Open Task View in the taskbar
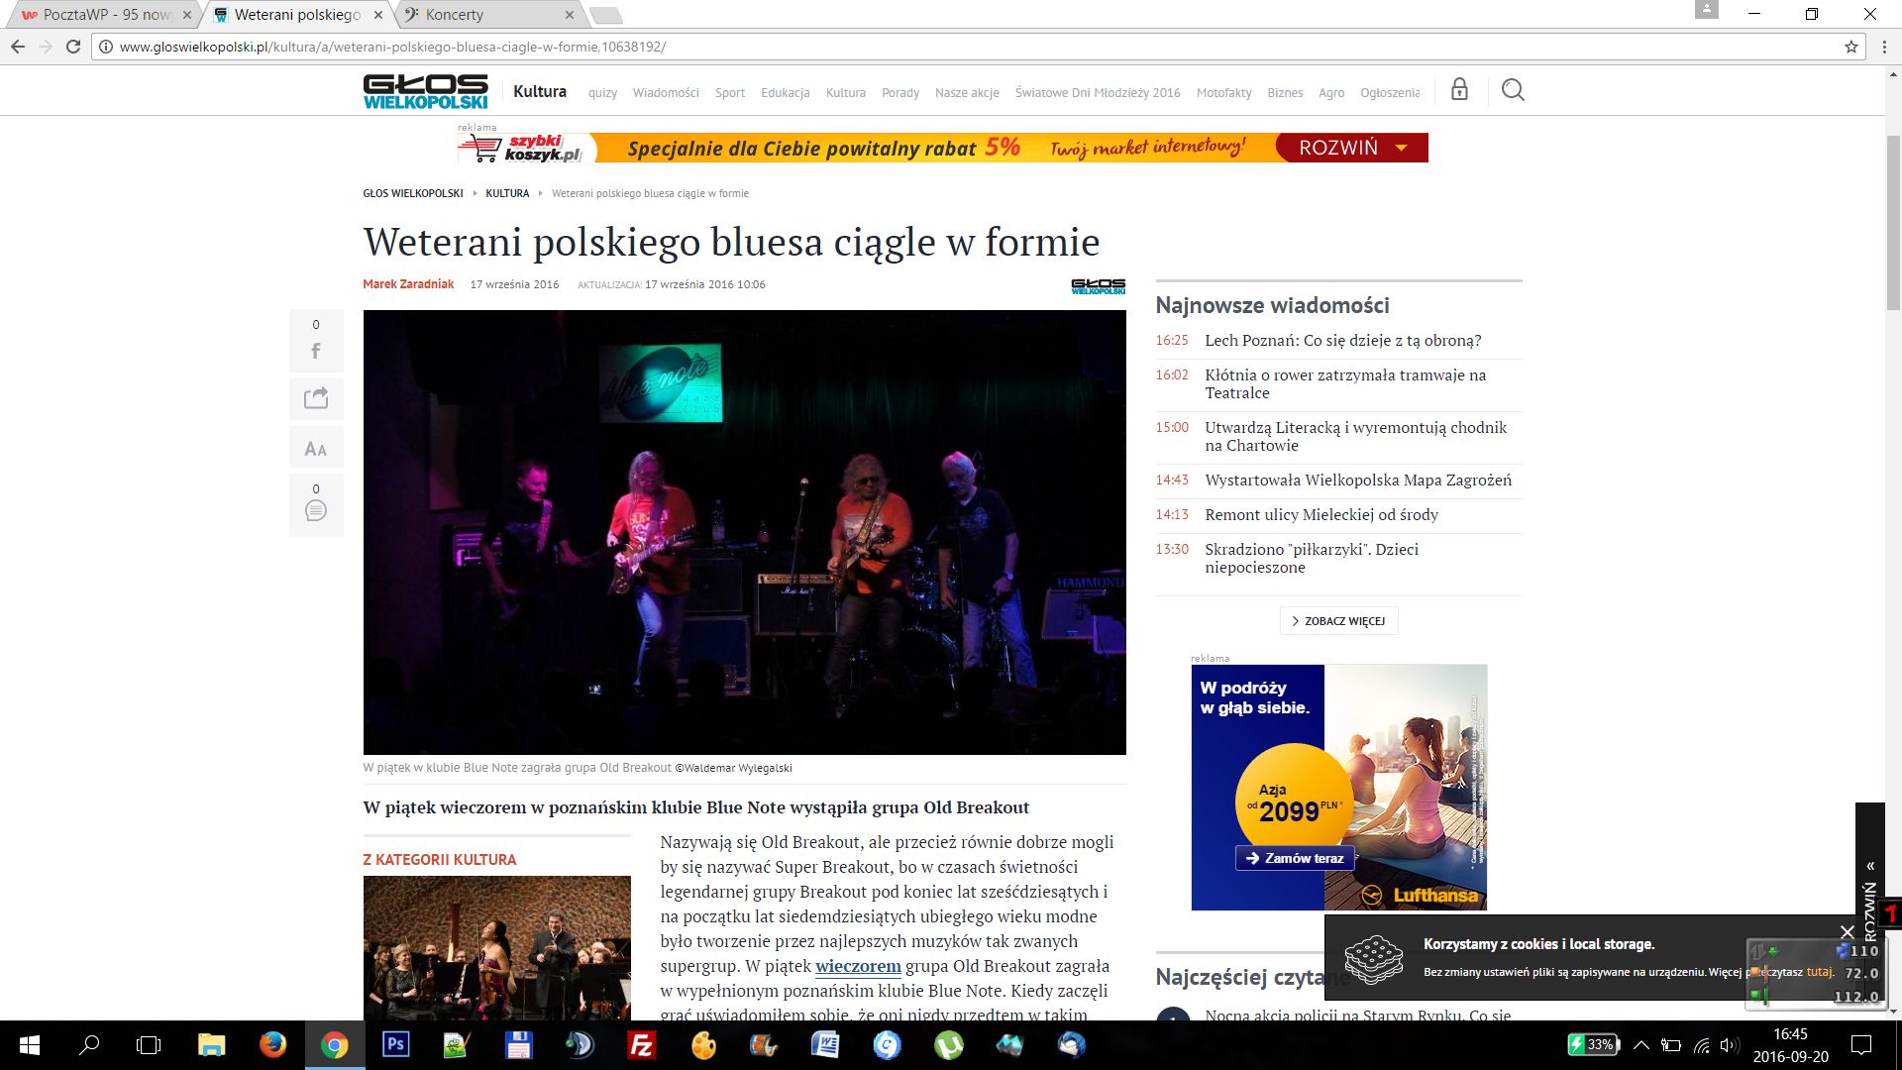 click(149, 1045)
